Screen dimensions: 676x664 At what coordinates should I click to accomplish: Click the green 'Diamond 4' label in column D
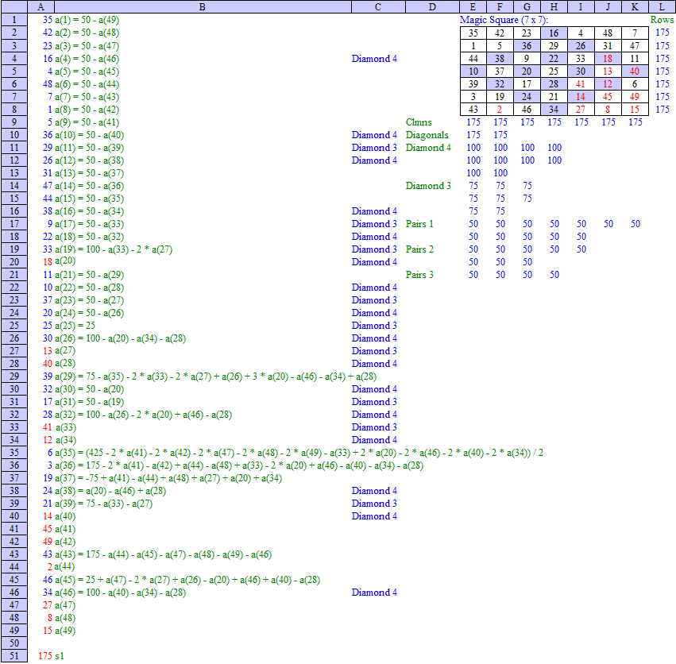(428, 148)
